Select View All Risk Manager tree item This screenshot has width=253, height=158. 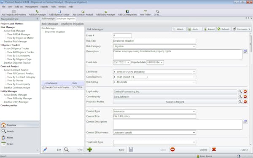coord(19,35)
